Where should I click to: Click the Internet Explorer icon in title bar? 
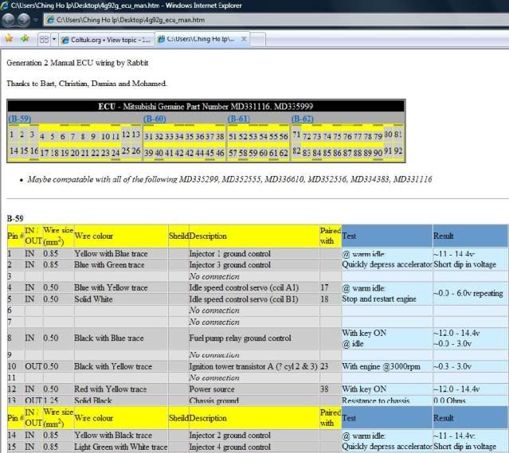point(6,5)
